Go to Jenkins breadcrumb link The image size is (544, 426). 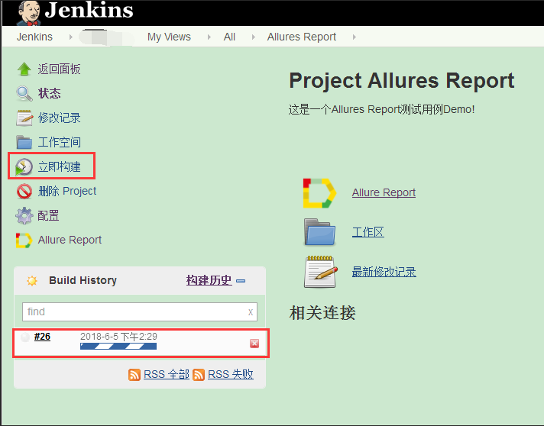[x=34, y=37]
